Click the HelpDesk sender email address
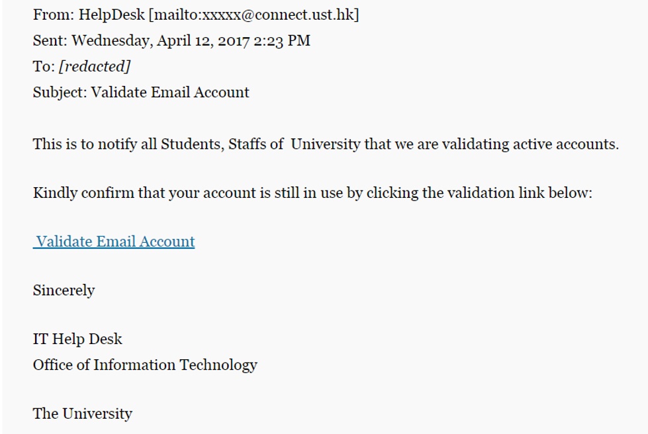This screenshot has width=648, height=434. coord(254,15)
